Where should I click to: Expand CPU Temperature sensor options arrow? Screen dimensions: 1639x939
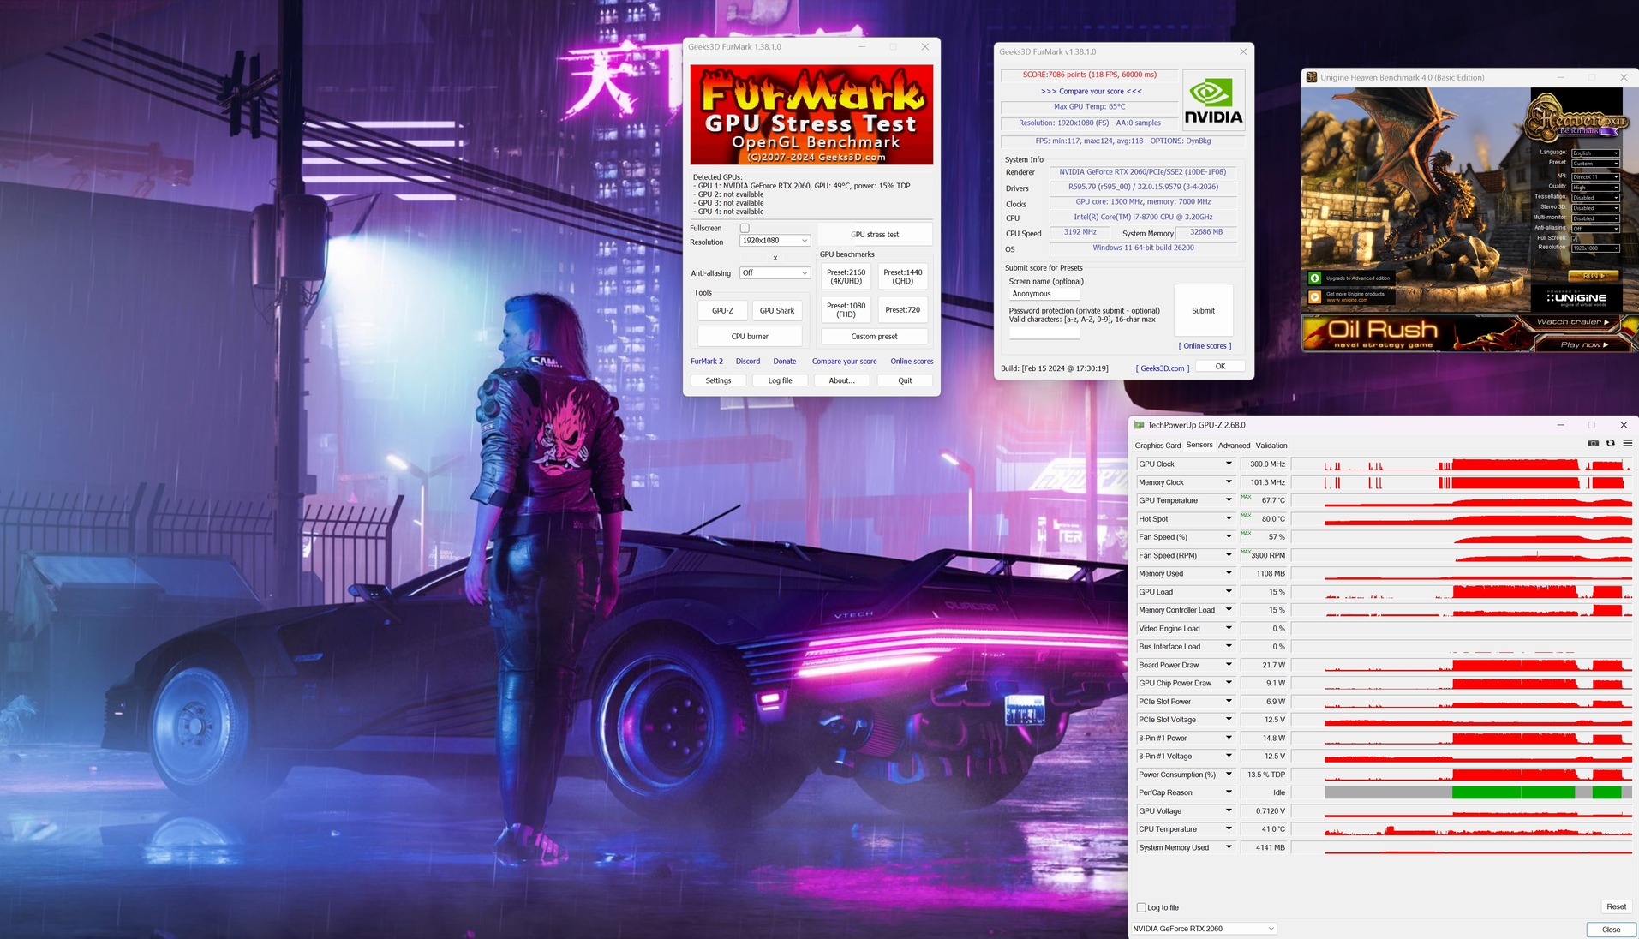point(1229,829)
